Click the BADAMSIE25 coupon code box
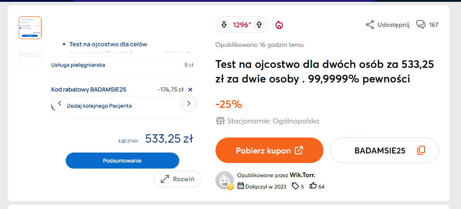The width and height of the screenshot is (461, 209). (x=379, y=150)
